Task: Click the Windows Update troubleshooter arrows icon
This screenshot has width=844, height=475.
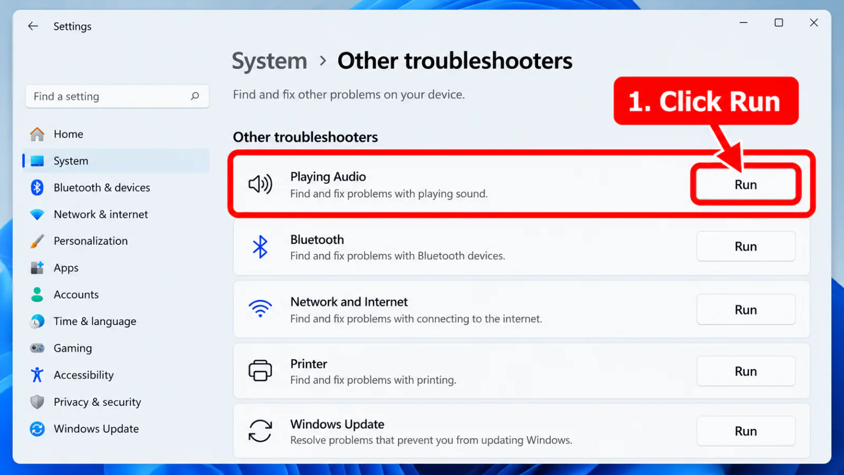Action: [260, 431]
